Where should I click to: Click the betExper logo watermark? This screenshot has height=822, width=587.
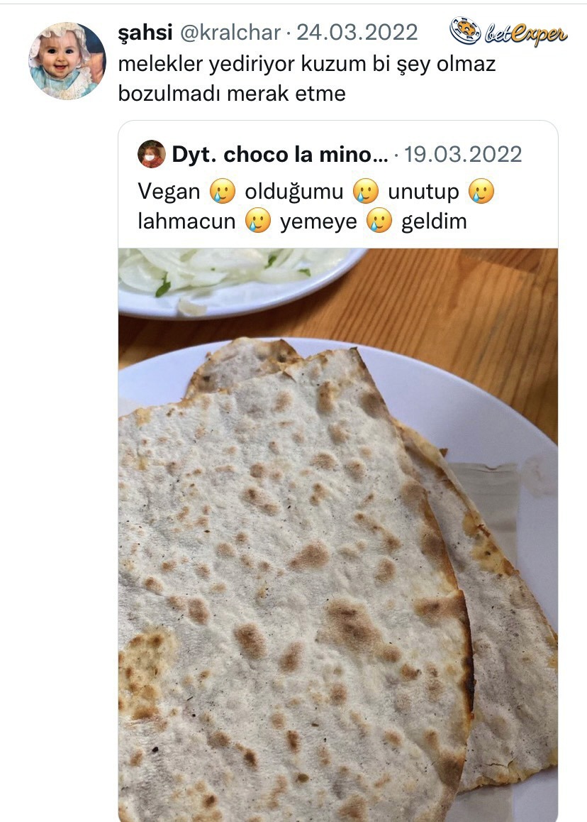click(508, 32)
